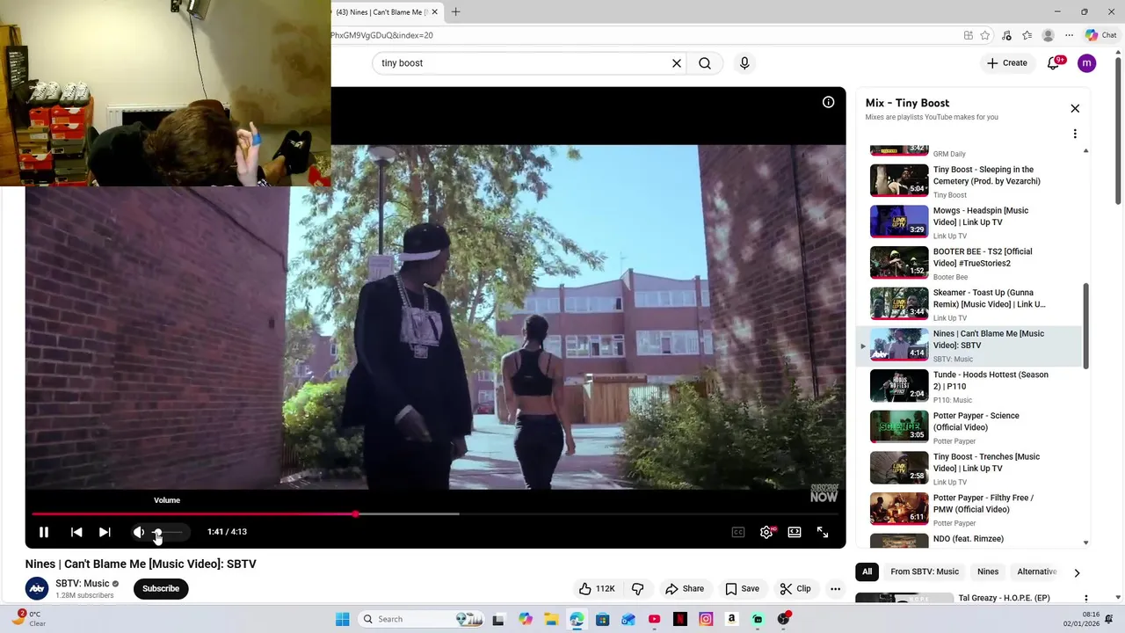This screenshot has height=633, width=1125.
Task: Subscribe to SBTV: Music
Action: [161, 589]
